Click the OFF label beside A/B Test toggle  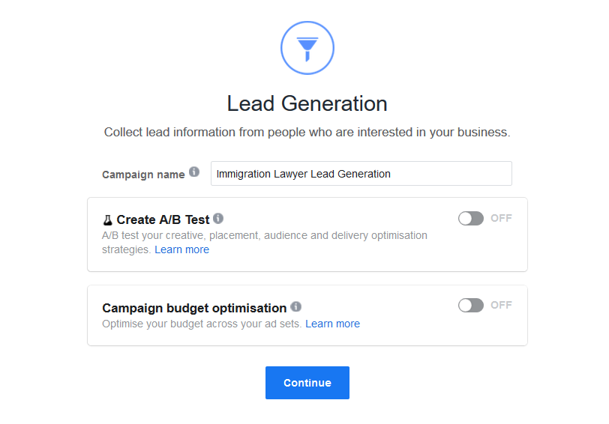point(501,219)
